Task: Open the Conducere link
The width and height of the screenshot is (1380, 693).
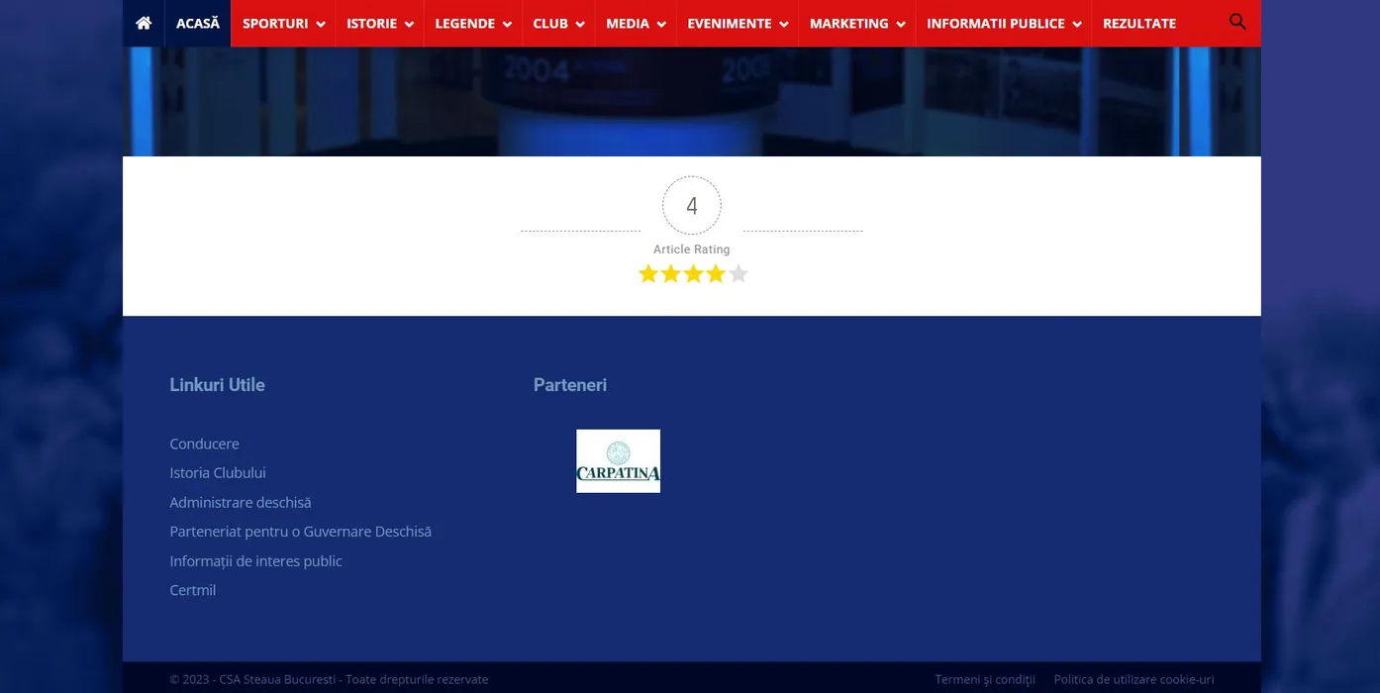Action: pos(204,444)
